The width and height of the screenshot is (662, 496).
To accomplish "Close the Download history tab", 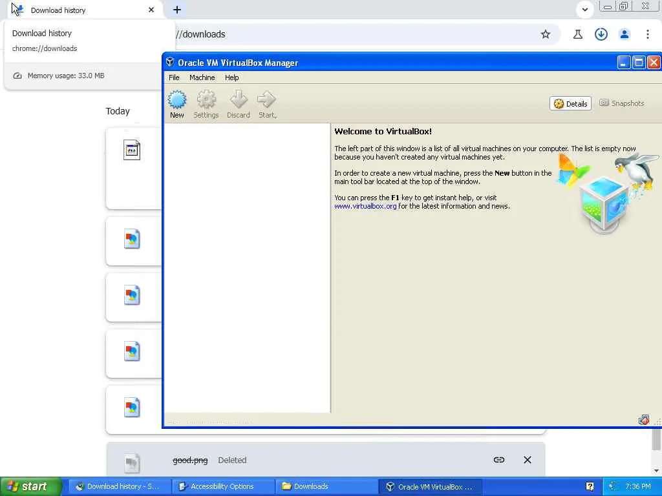I will 151,10.
